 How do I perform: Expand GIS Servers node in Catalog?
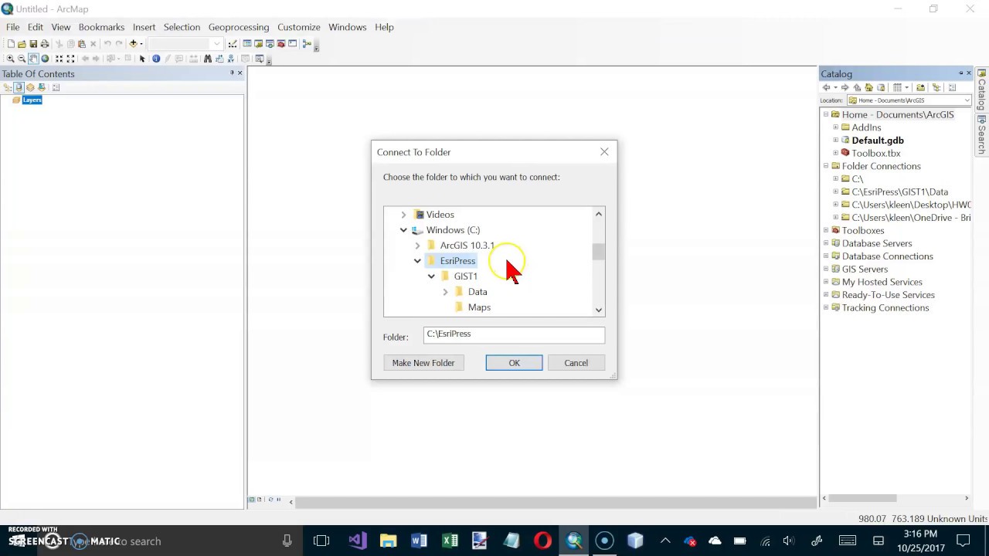[825, 269]
